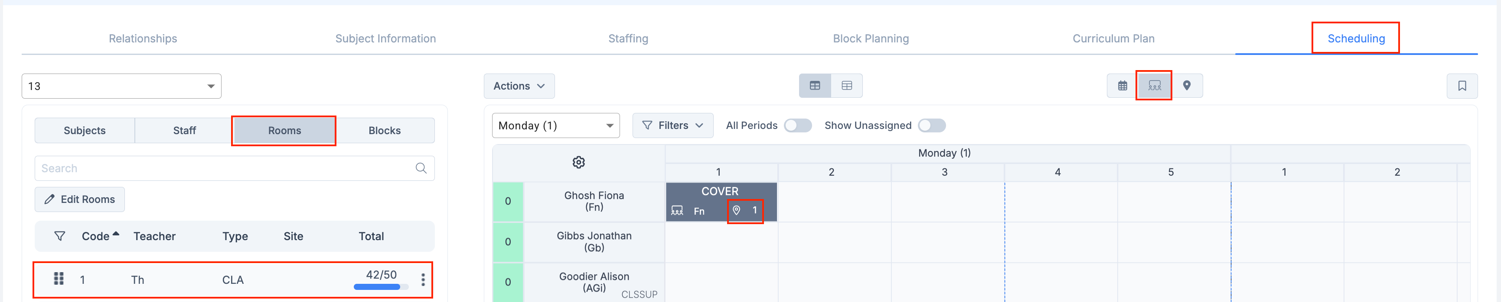Image resolution: width=1501 pixels, height=302 pixels.
Task: Open the Block Planning tab
Action: [x=871, y=39]
